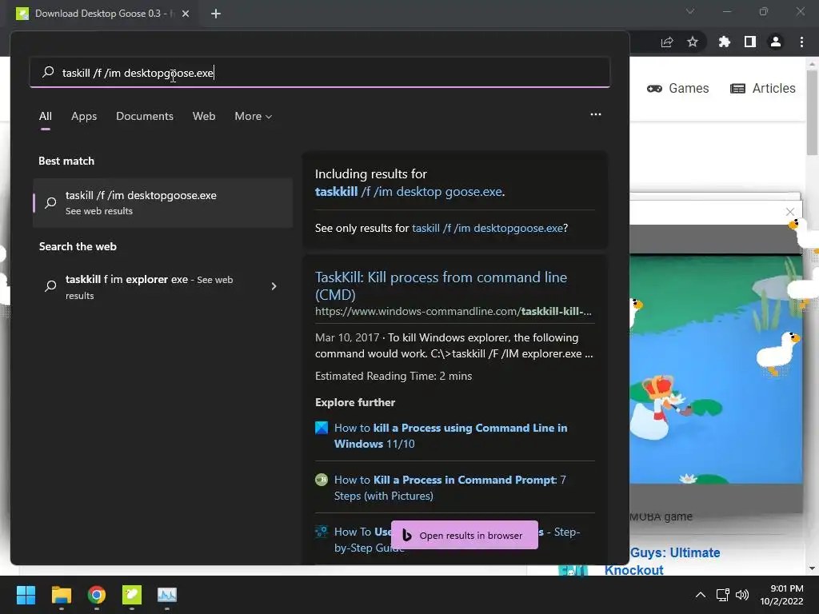Viewport: 819px width, 614px height.
Task: Click the Bing logo on results button
Action: pyautogui.click(x=407, y=535)
